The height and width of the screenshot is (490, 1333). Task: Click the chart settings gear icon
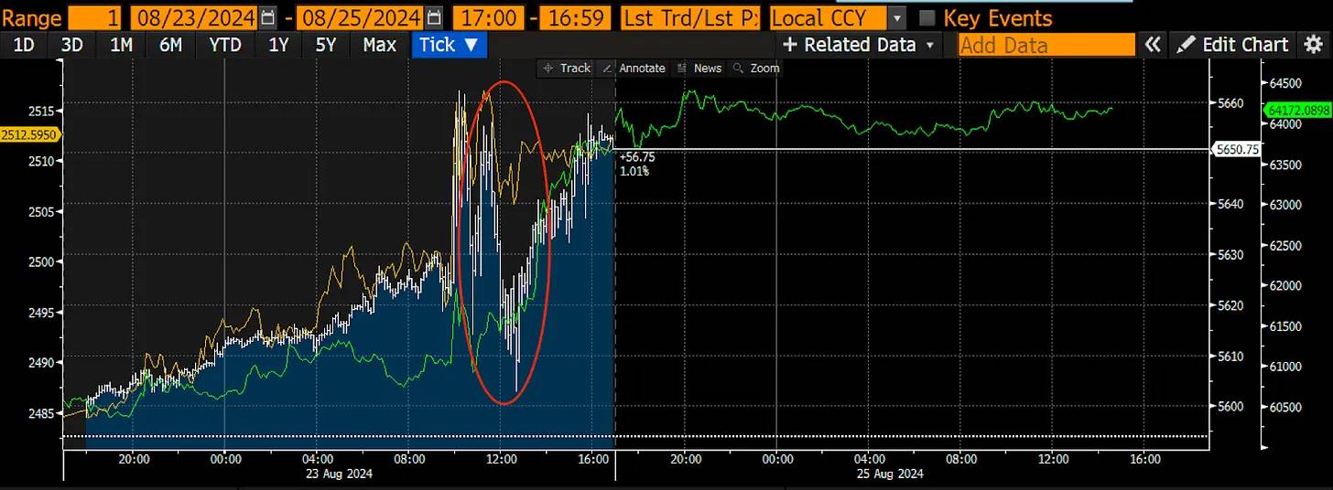click(1312, 45)
